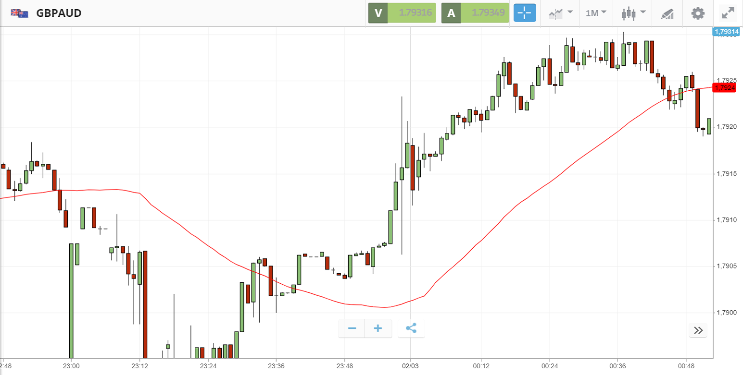Click the 23:00 time label on the axis
The width and height of the screenshot is (743, 375).
71,366
